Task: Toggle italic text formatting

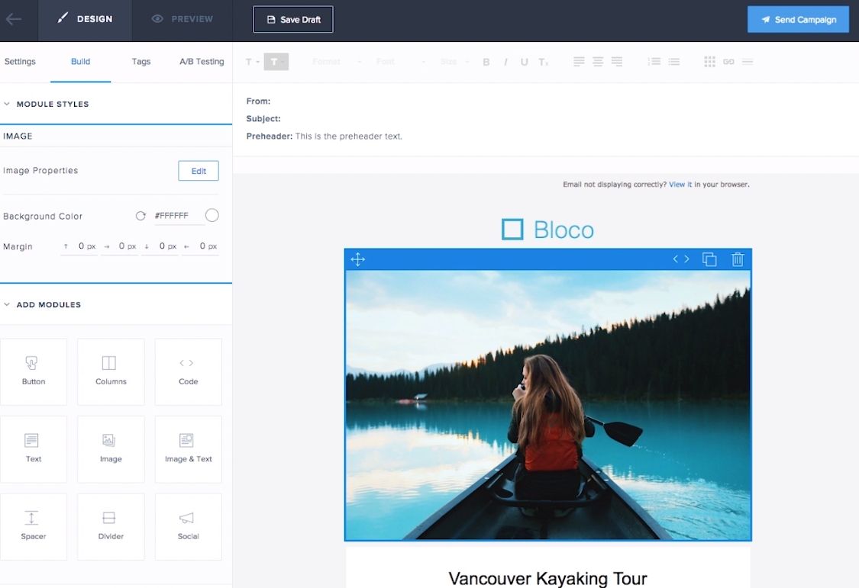Action: tap(505, 62)
